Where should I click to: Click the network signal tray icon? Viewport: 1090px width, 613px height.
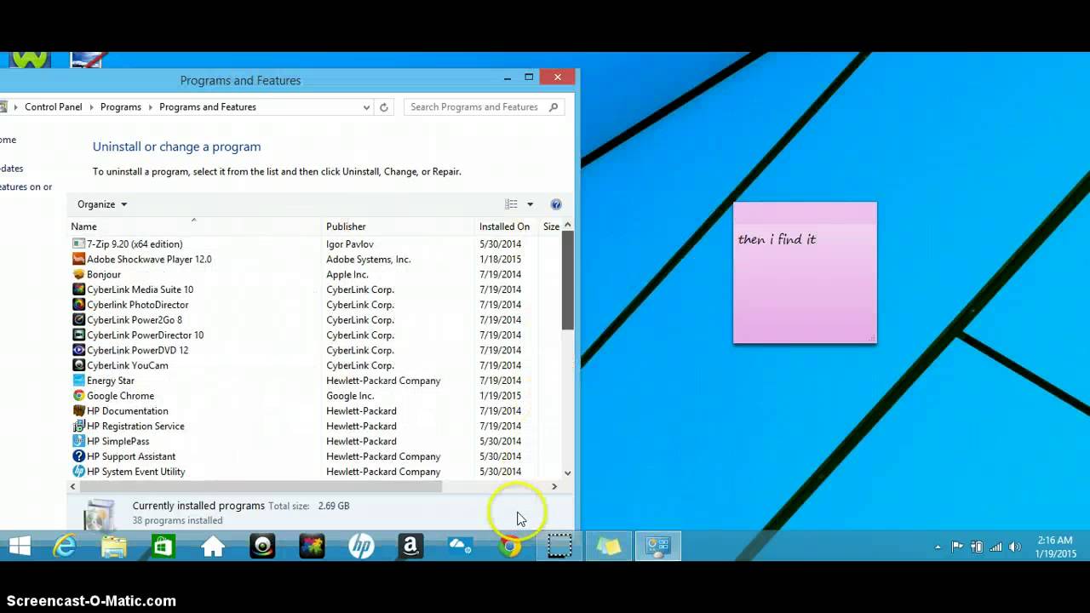tap(995, 547)
